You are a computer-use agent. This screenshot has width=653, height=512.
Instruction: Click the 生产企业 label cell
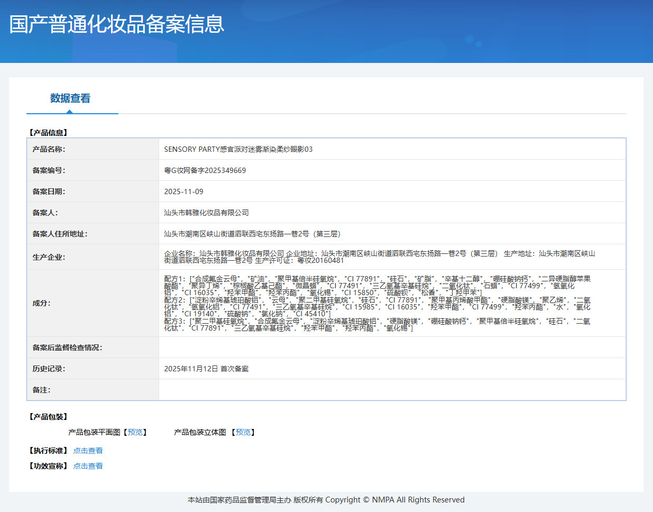93,257
